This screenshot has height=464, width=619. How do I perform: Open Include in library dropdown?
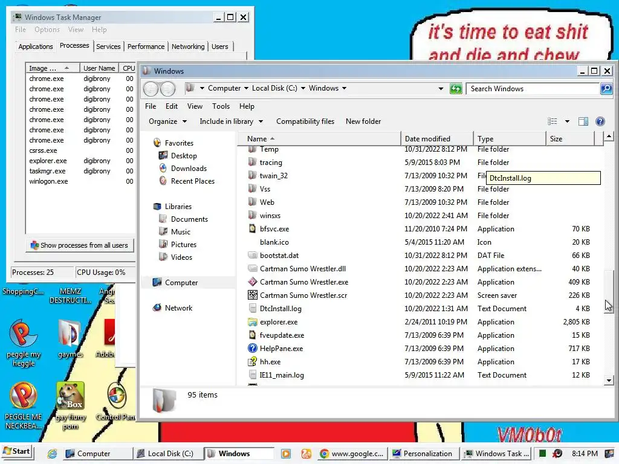[232, 121]
